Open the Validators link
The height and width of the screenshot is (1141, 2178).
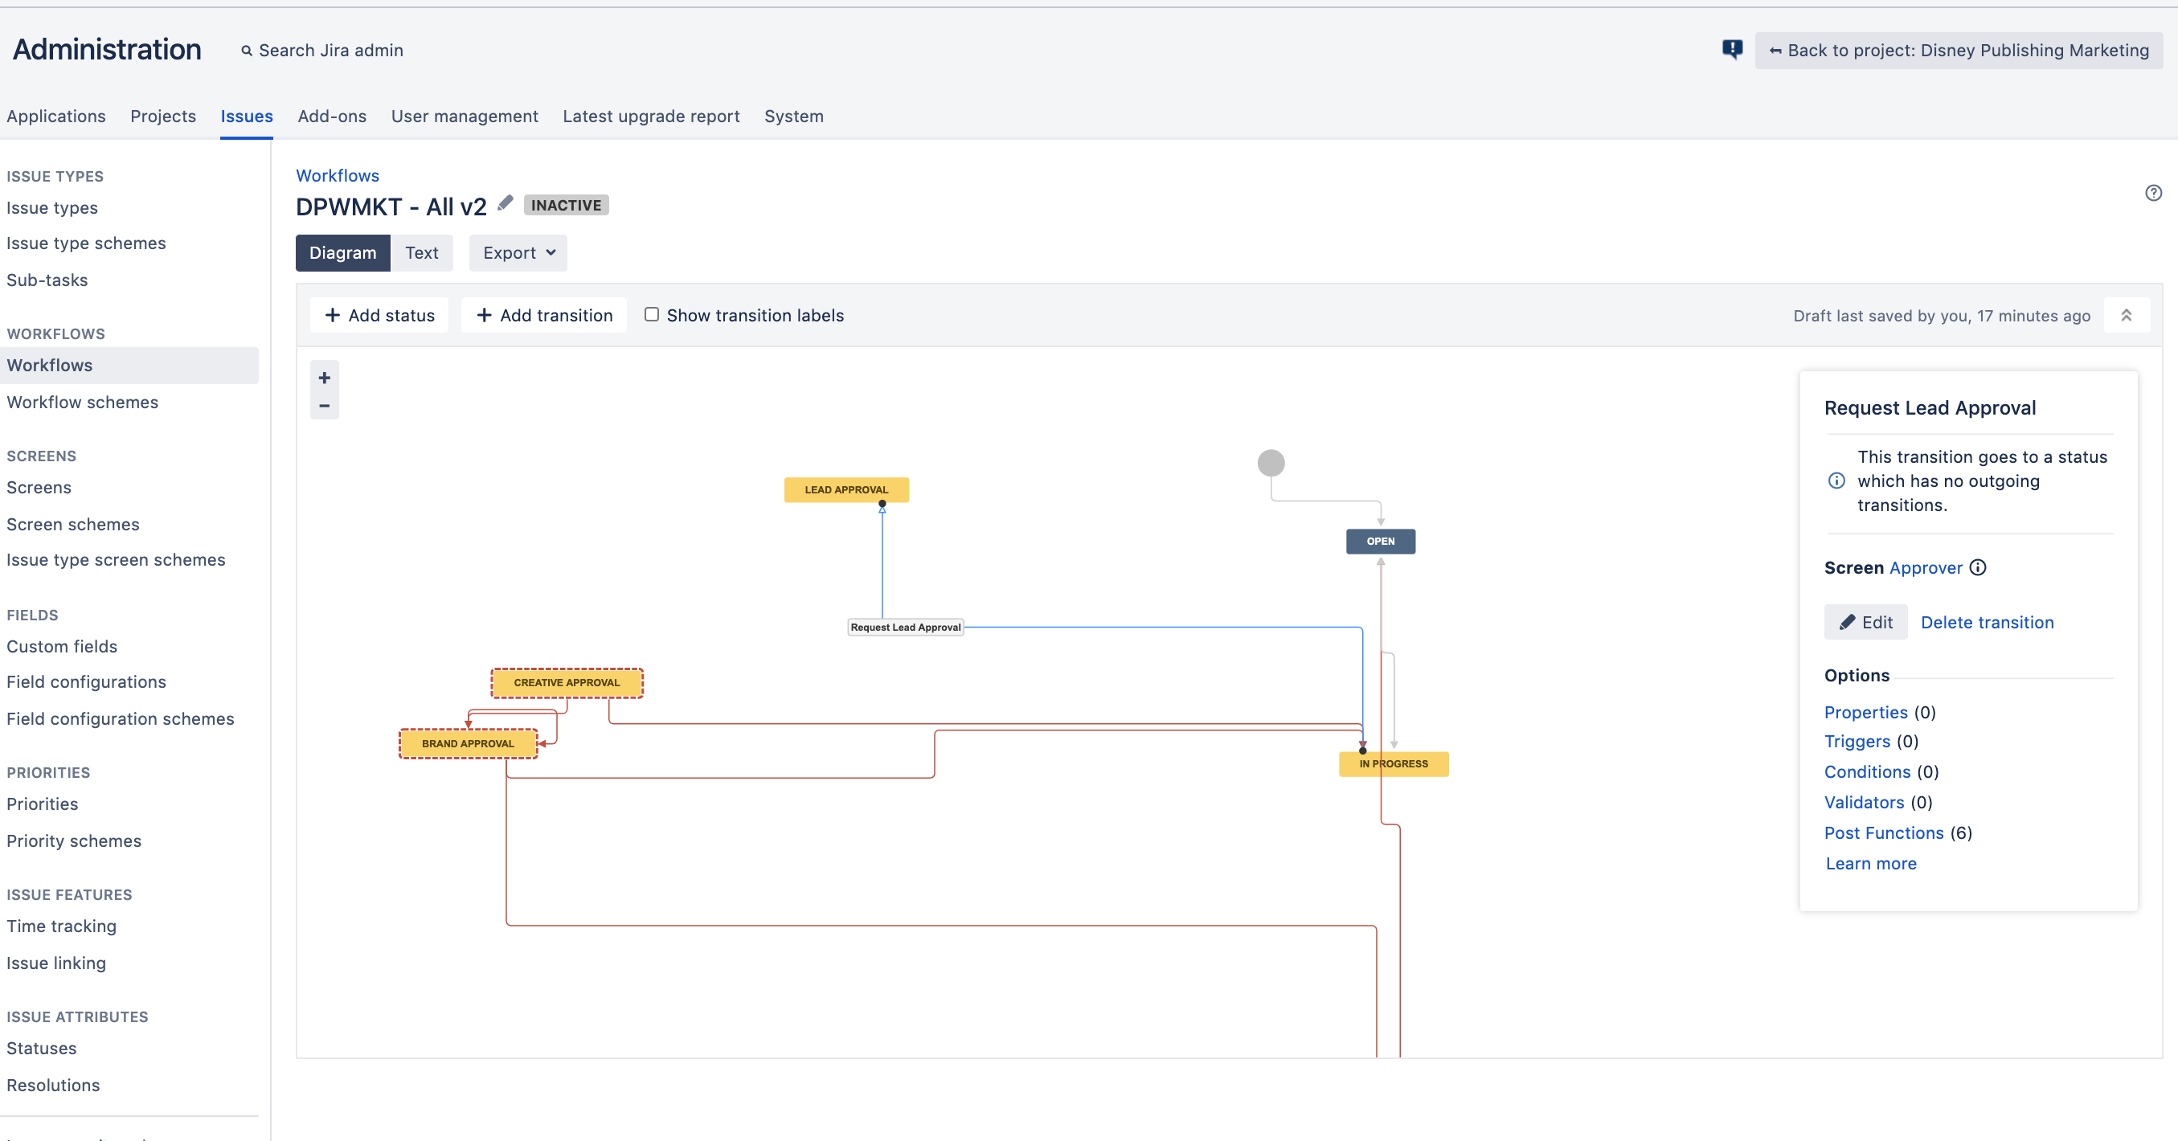(x=1865, y=802)
